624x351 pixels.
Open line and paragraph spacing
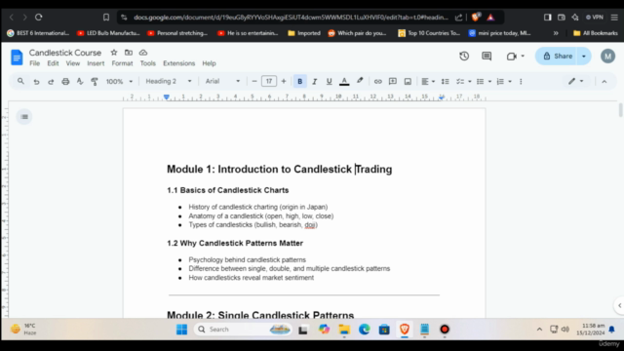click(445, 82)
